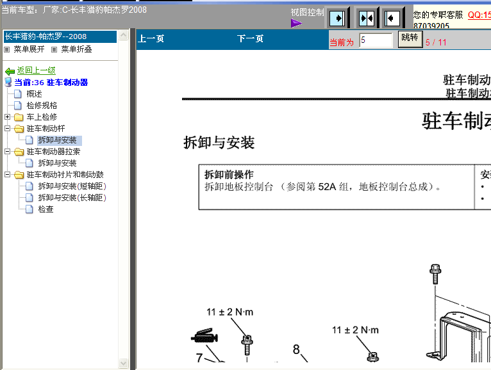
Task: Open the QQ customer service link
Action: (x=479, y=15)
